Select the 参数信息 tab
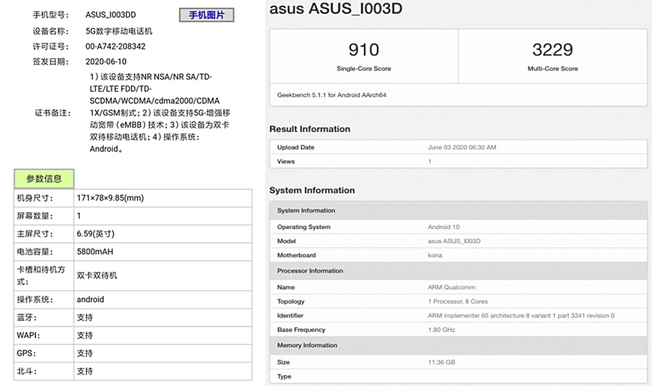The height and width of the screenshot is (386, 652). pos(44,179)
